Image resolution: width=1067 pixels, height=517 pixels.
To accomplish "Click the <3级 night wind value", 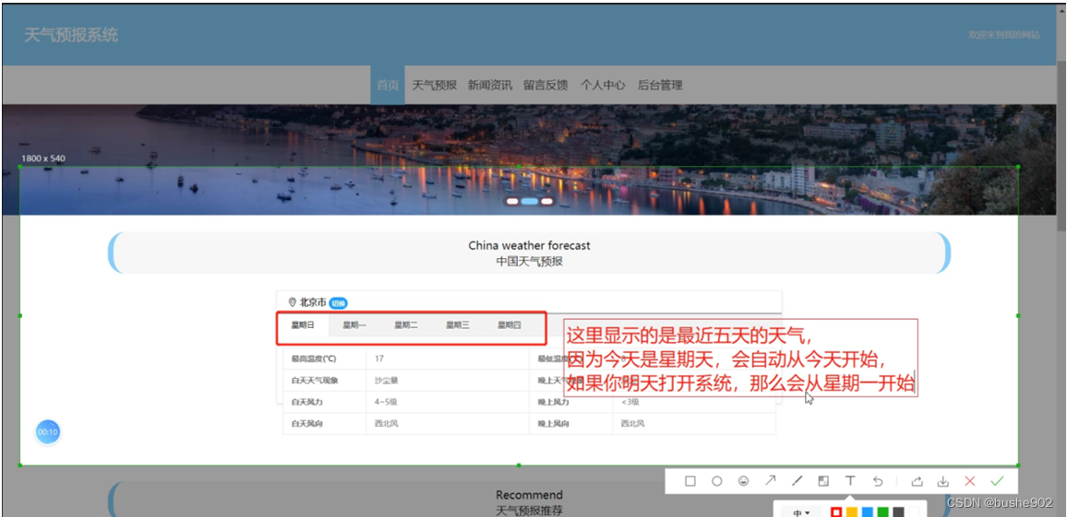I will pyautogui.click(x=630, y=402).
